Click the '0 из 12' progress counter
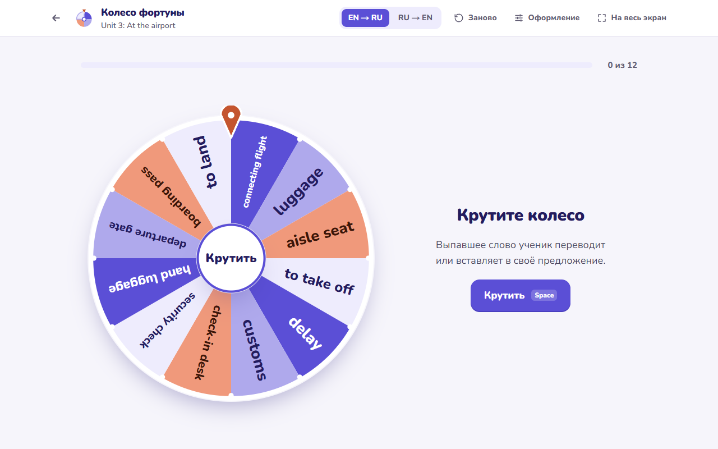Image resolution: width=718 pixels, height=449 pixels. [623, 65]
